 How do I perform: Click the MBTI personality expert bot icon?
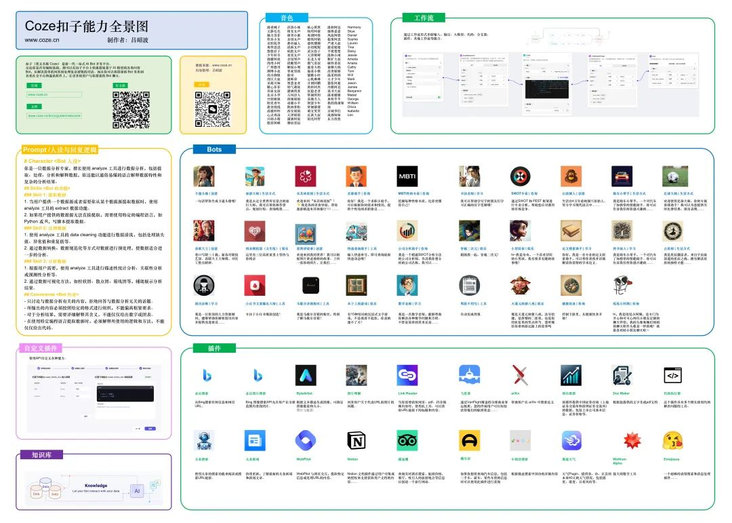tap(407, 176)
